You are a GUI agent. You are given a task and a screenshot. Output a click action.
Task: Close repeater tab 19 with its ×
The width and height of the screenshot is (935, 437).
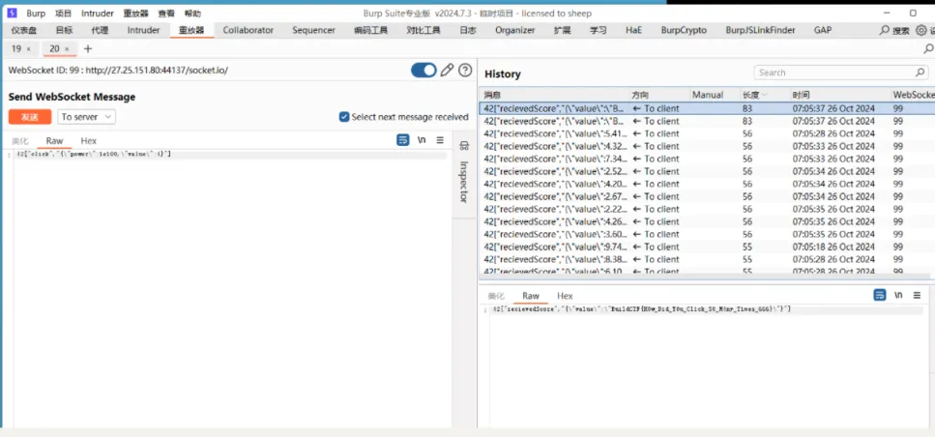tap(29, 49)
